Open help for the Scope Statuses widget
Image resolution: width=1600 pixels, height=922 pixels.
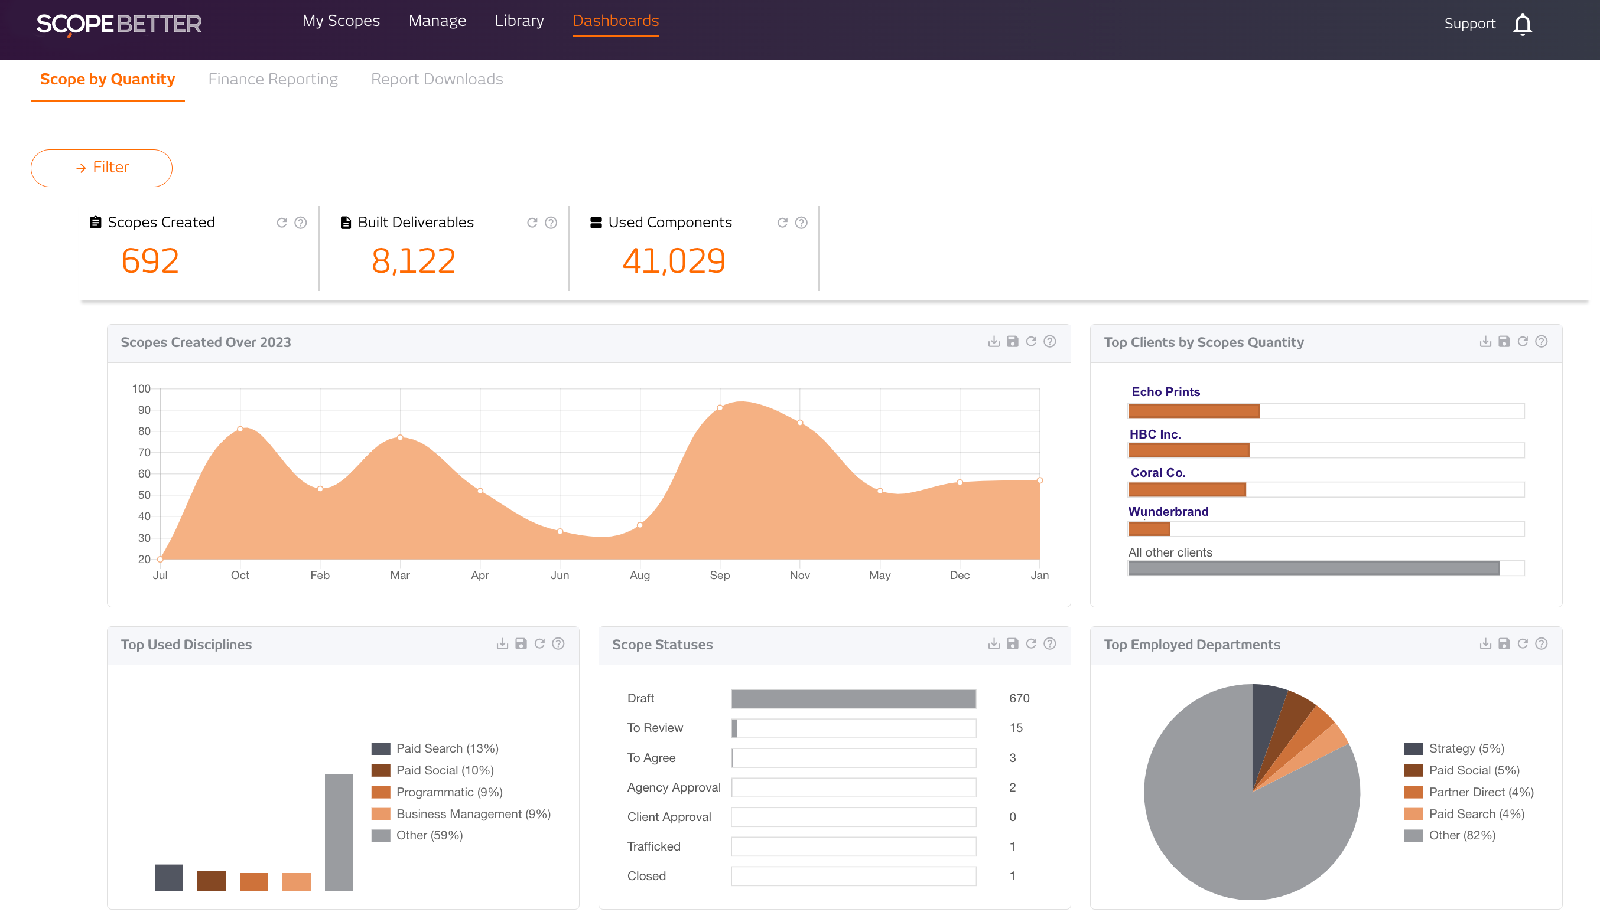point(1049,643)
